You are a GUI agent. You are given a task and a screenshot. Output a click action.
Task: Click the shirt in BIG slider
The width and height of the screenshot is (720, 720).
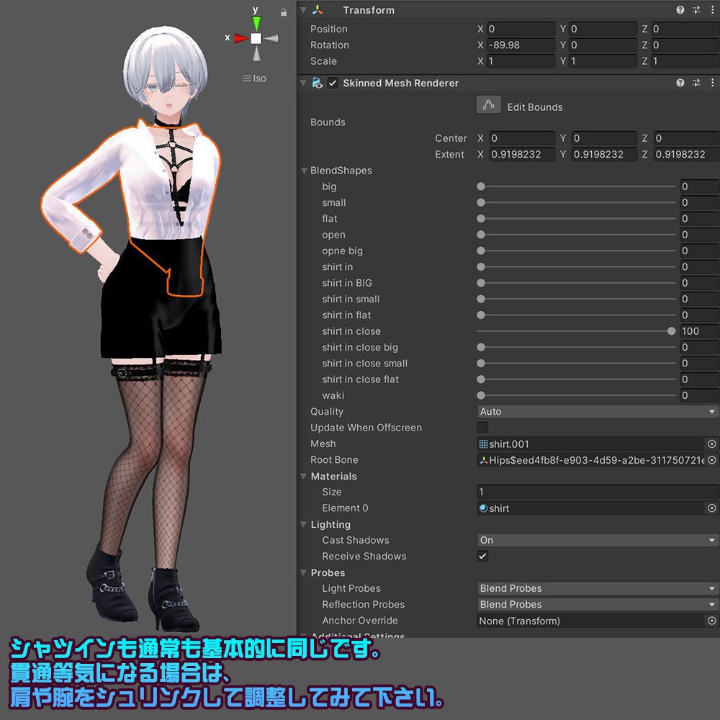click(x=576, y=283)
